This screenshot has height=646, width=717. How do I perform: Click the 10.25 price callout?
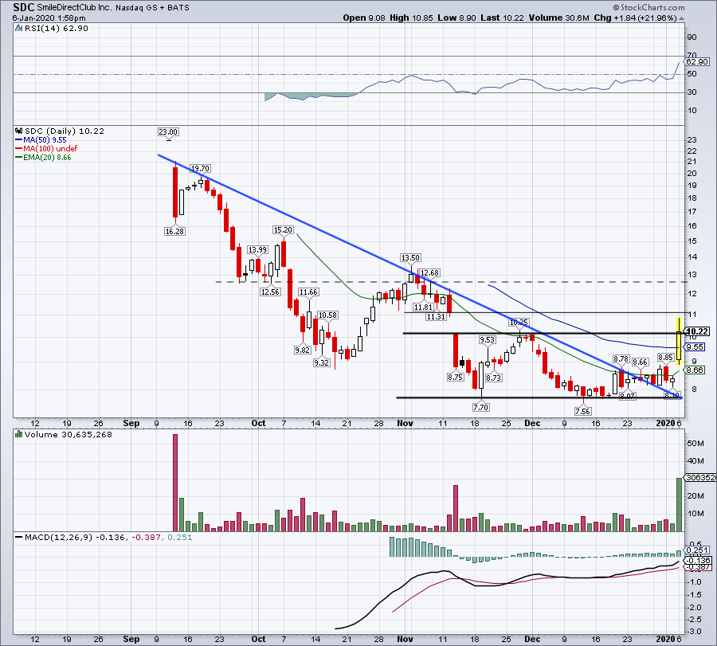point(519,323)
